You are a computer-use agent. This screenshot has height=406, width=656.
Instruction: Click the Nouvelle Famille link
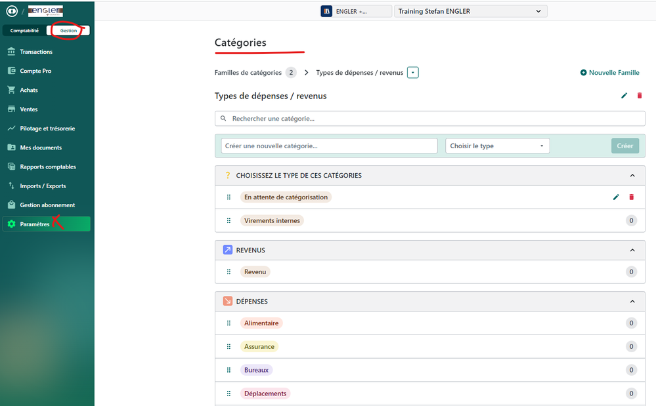(609, 73)
